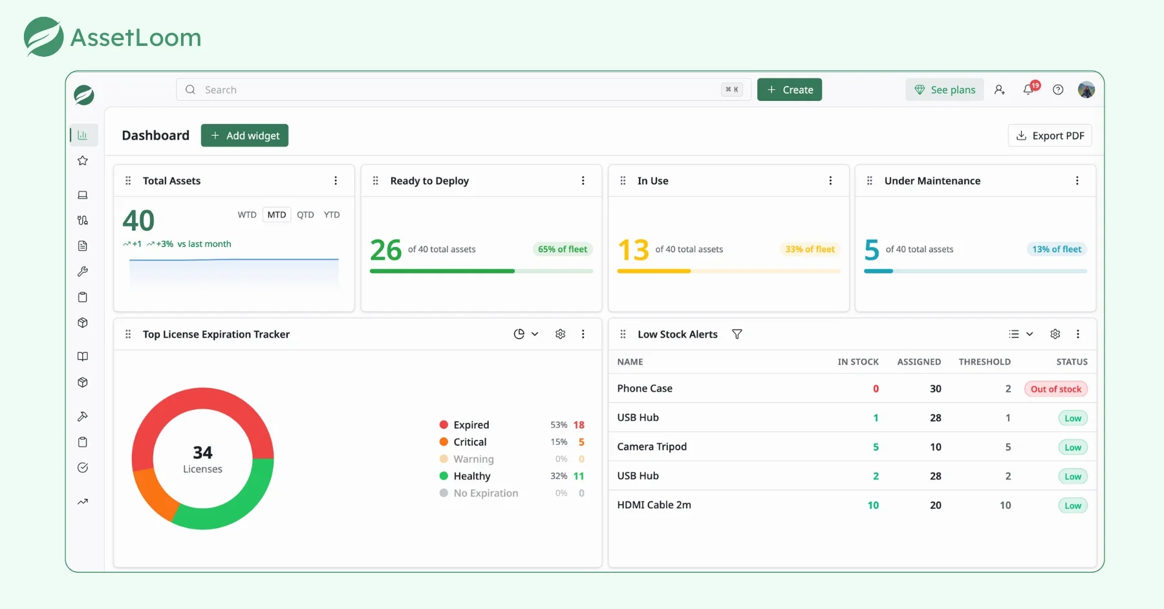
Task: Open three-dot menu on License Expiration Tracker
Action: [x=583, y=334]
